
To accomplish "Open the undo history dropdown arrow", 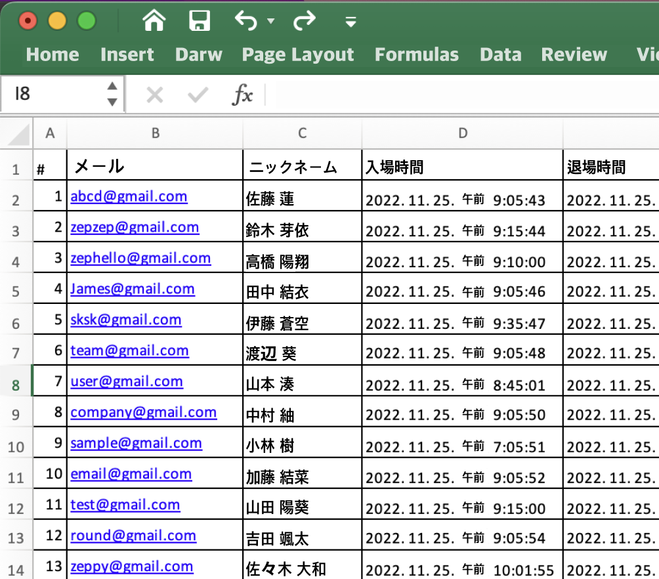I will pos(271,20).
